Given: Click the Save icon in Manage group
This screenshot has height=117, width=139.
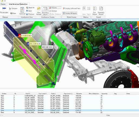Looking at the screenshot, I should tap(11, 13).
